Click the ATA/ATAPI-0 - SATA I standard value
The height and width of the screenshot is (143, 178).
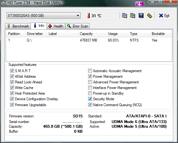146,116
